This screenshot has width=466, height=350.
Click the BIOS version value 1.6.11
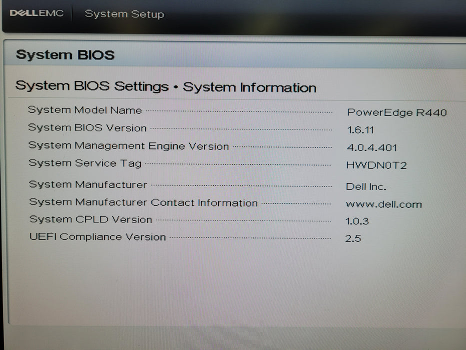point(361,130)
